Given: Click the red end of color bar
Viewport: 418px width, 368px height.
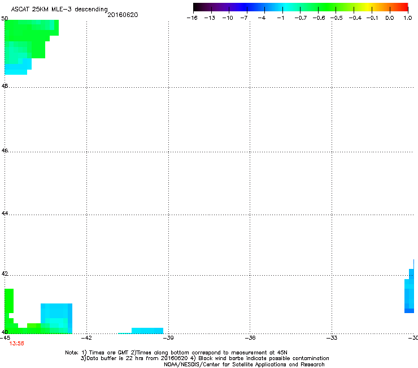Looking at the screenshot, I should point(404,7).
